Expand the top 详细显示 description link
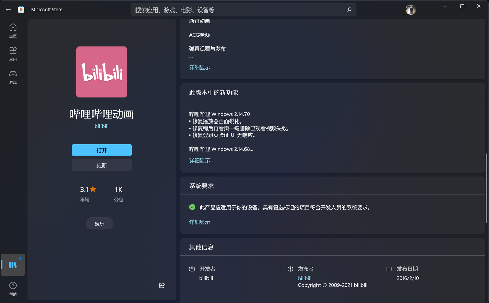 (200, 67)
